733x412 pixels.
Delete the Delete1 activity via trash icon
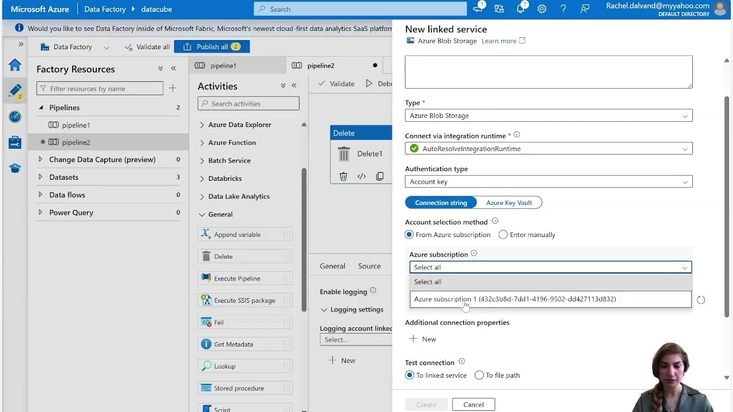click(x=343, y=177)
